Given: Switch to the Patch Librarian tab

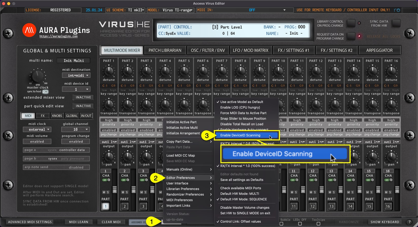Looking at the screenshot, I should coord(165,50).
